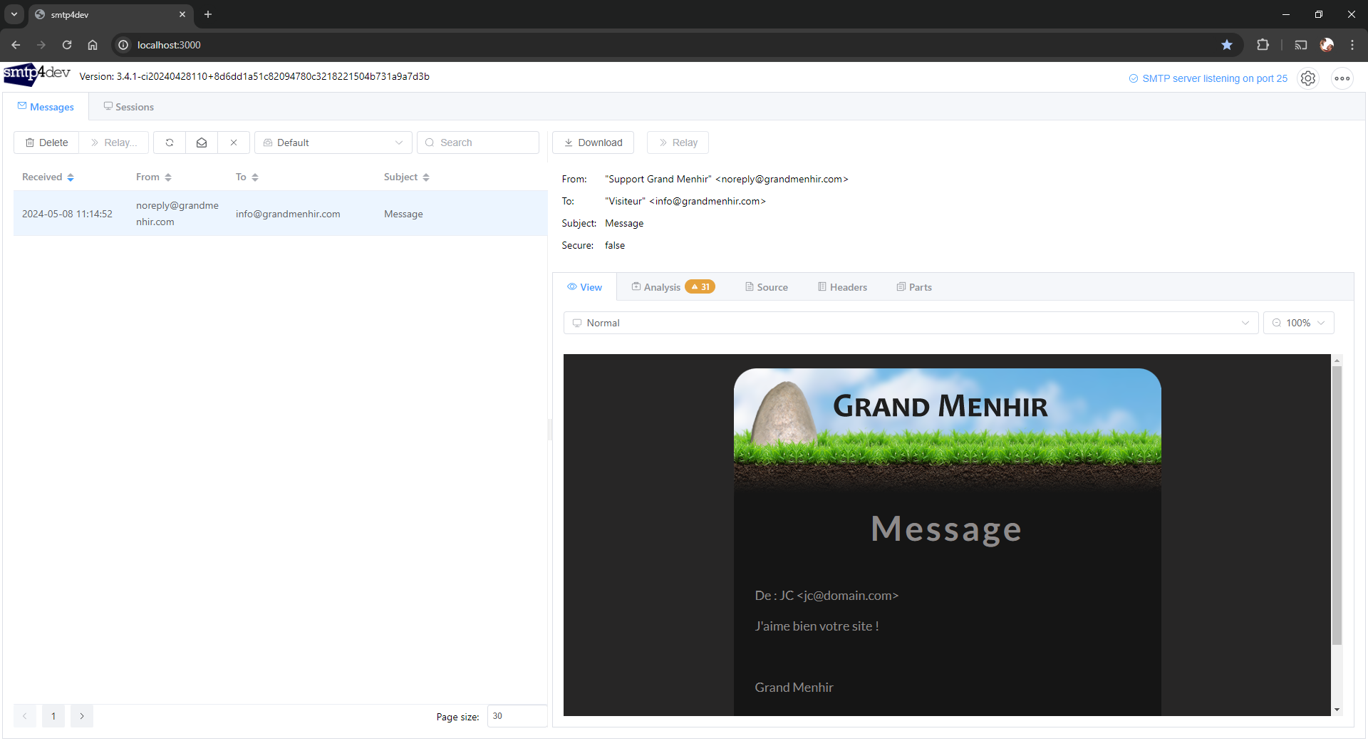Click the bookmark star icon
The height and width of the screenshot is (741, 1368).
click(1227, 45)
